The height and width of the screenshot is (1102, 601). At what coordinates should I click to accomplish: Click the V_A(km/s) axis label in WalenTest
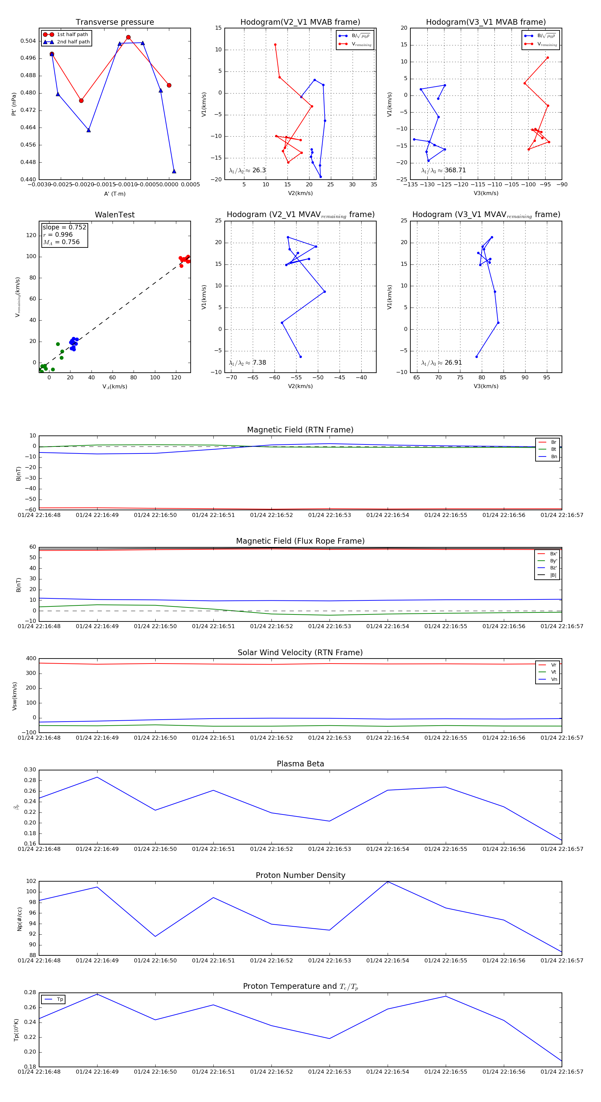[115, 387]
